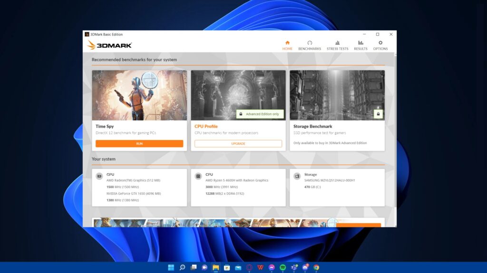Click the lock icon on Storage Benchmark
The width and height of the screenshot is (487, 273).
point(378,114)
